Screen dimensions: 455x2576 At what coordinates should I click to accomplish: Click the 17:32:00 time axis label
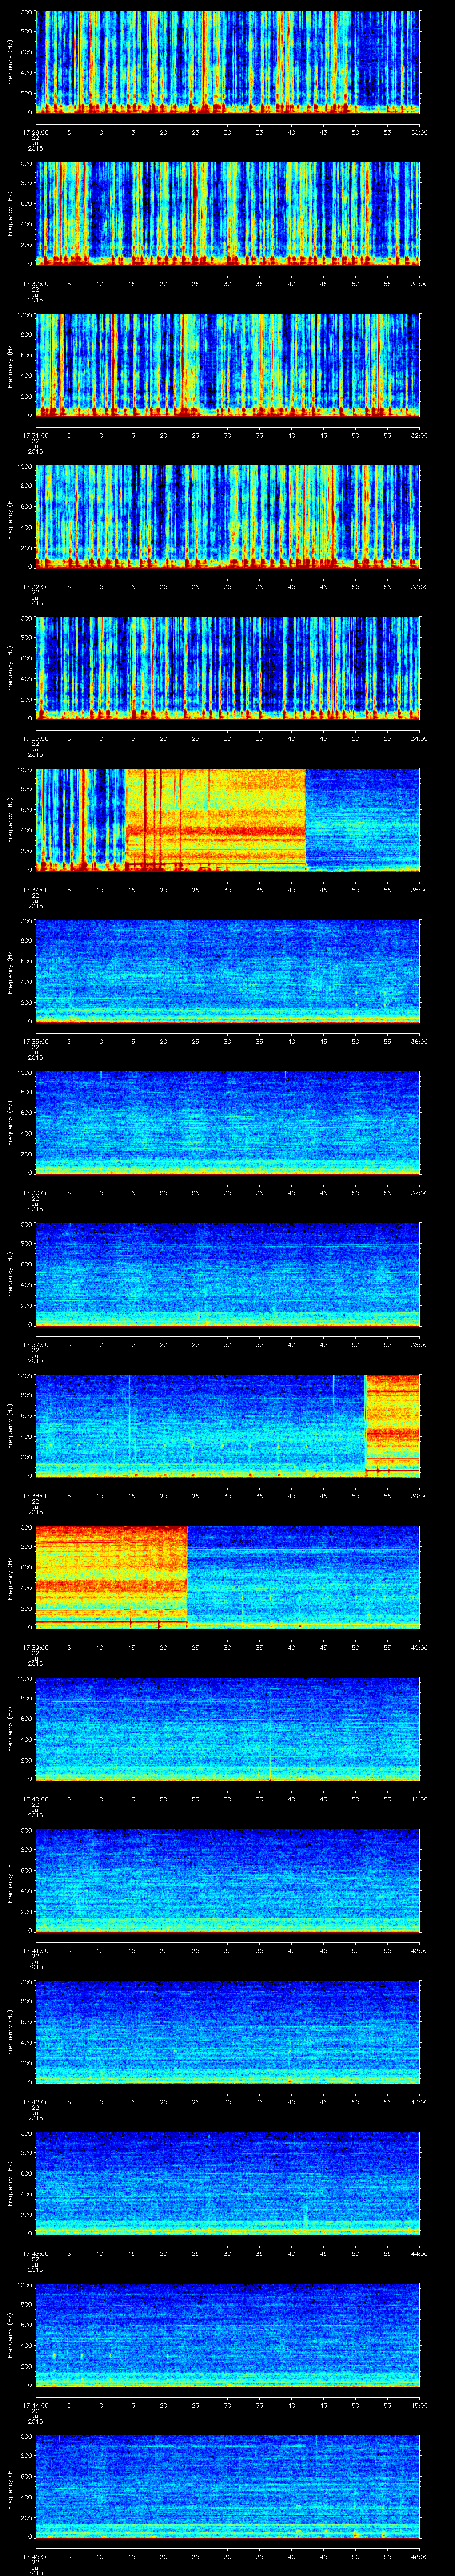coord(35,586)
